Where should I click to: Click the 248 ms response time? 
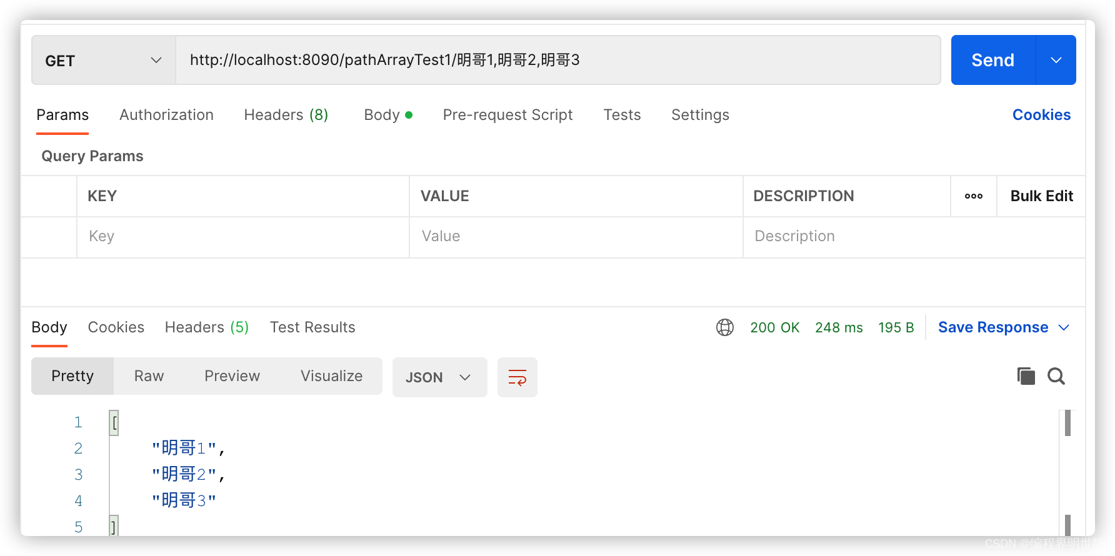[839, 327]
